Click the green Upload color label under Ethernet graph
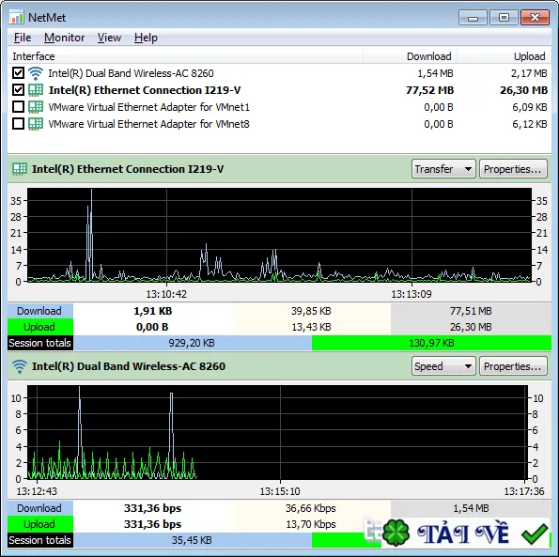This screenshot has width=559, height=557. pyautogui.click(x=39, y=327)
